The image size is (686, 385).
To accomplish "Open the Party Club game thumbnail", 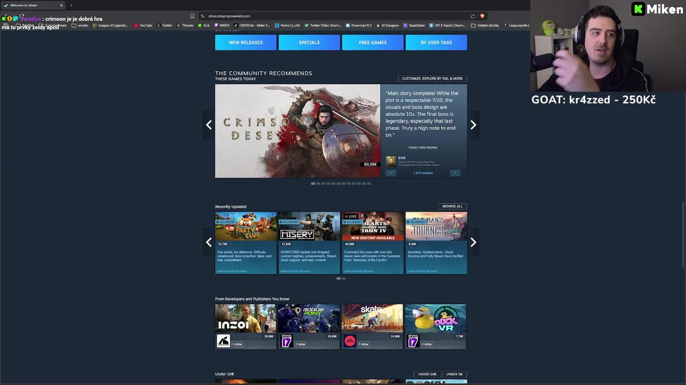I will 245,226.
